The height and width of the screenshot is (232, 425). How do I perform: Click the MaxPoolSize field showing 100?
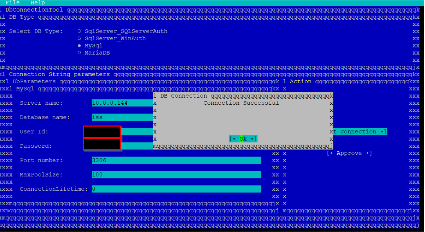(x=176, y=175)
